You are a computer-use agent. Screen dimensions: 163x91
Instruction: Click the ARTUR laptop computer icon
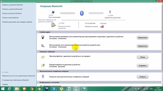(x=53, y=12)
